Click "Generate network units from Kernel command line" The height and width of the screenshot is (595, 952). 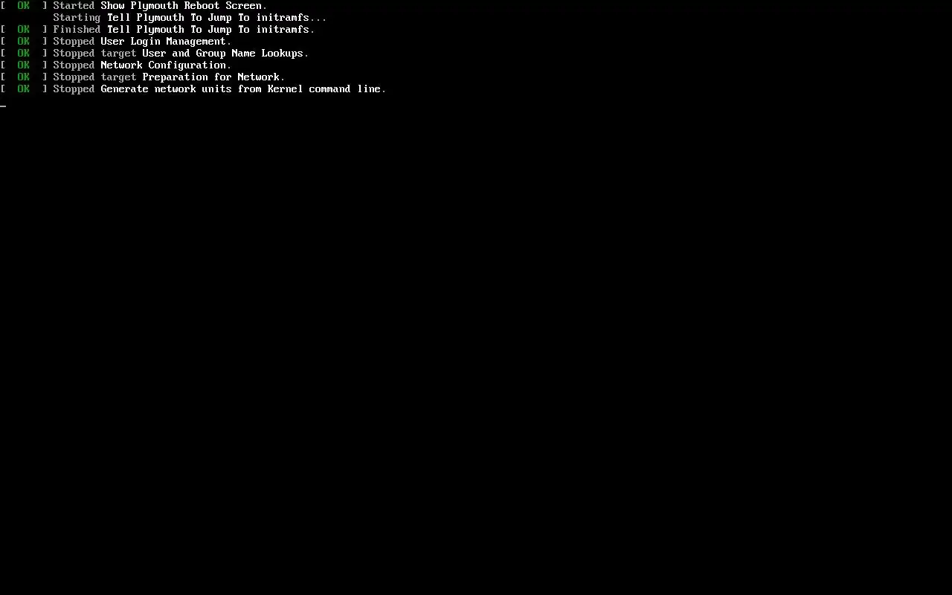pos(240,89)
